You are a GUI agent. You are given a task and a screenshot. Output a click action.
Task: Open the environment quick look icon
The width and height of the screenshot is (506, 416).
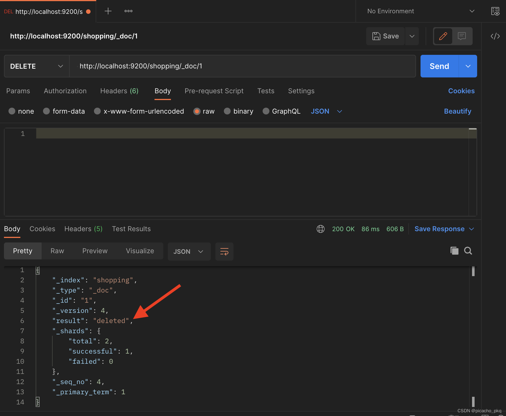click(495, 11)
